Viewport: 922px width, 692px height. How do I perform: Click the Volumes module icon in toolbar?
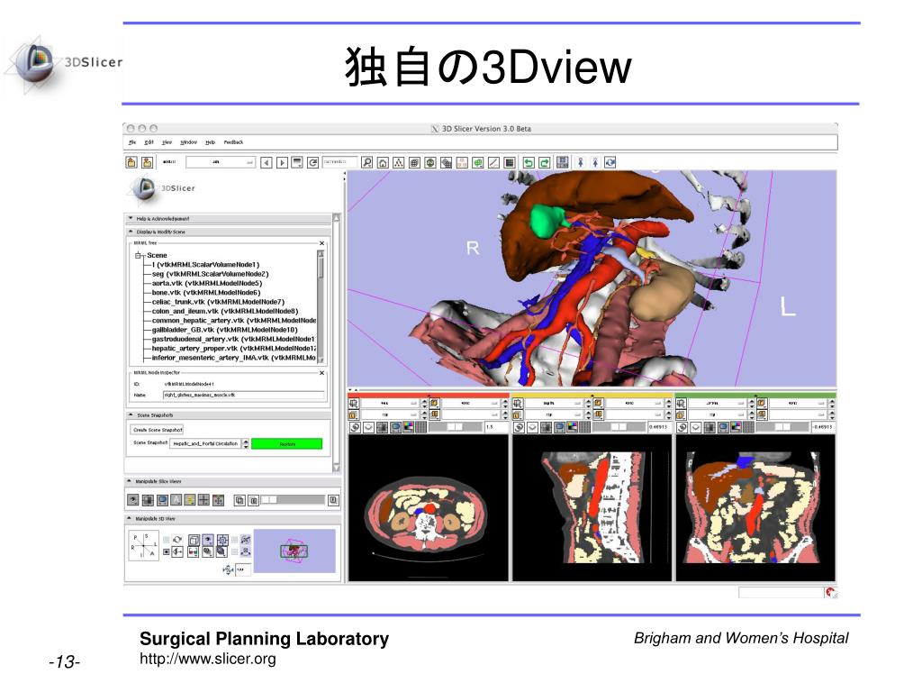click(x=414, y=162)
